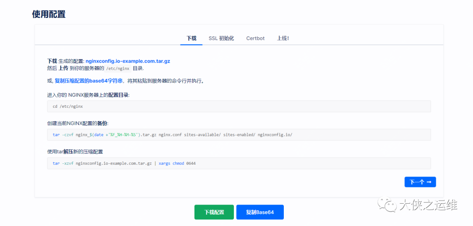Viewport: 473px width, 226px height.
Task: Click the tar -czvf backup command block
Action: (239, 135)
